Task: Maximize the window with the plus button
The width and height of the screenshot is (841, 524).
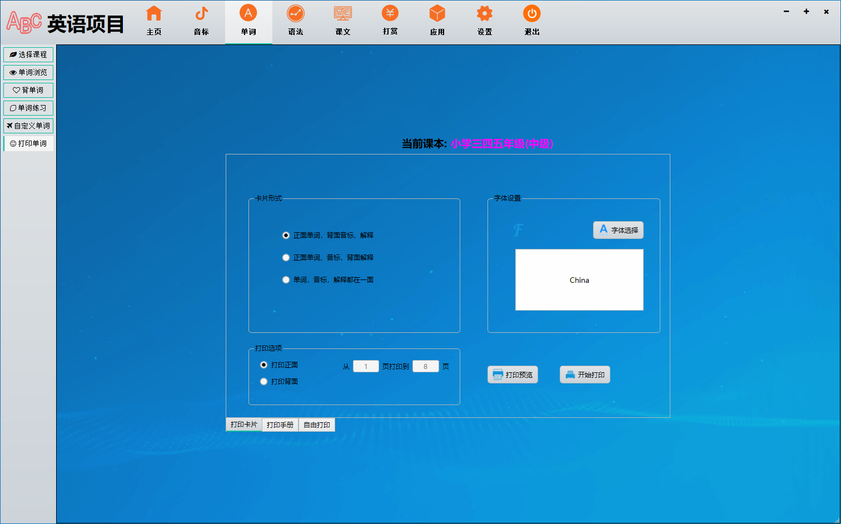Action: pyautogui.click(x=807, y=11)
